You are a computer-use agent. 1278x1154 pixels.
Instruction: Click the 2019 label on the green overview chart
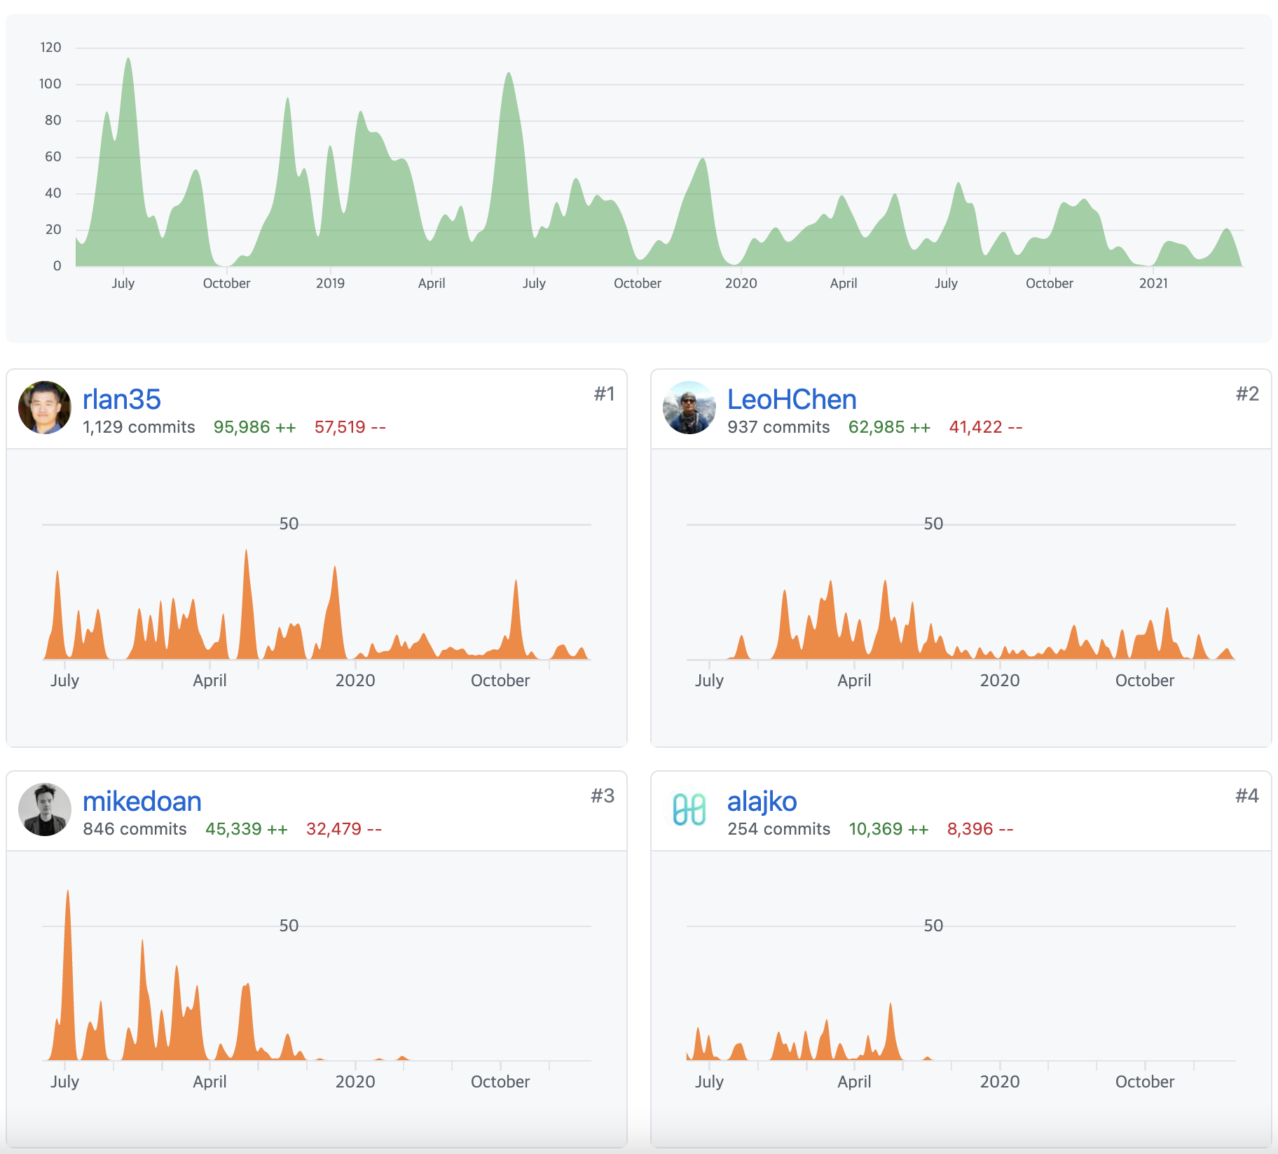pyautogui.click(x=330, y=284)
